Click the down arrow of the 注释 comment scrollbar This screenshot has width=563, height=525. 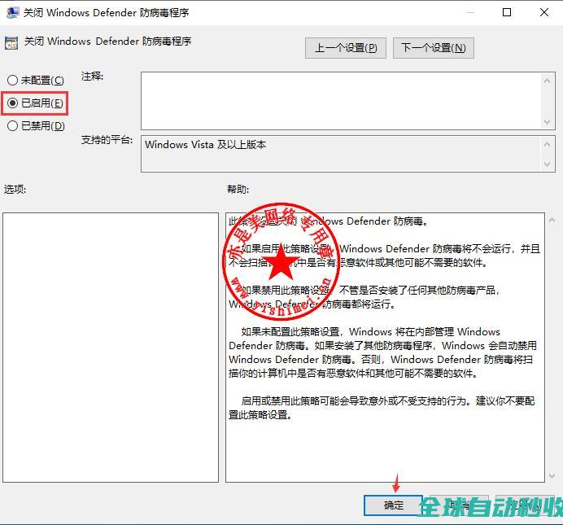(x=548, y=122)
